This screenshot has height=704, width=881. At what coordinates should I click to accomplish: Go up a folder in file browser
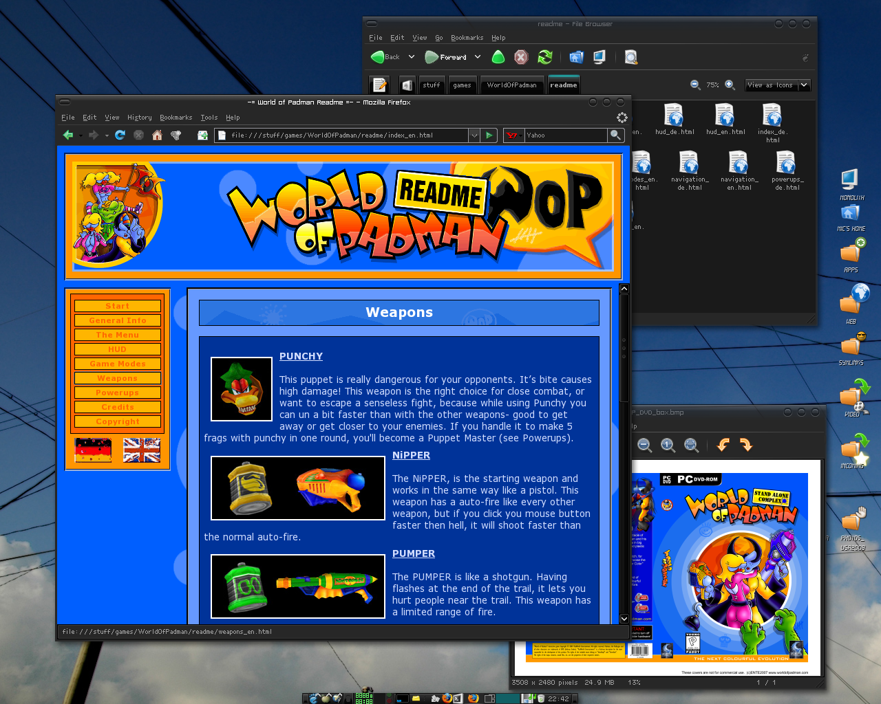(x=498, y=57)
